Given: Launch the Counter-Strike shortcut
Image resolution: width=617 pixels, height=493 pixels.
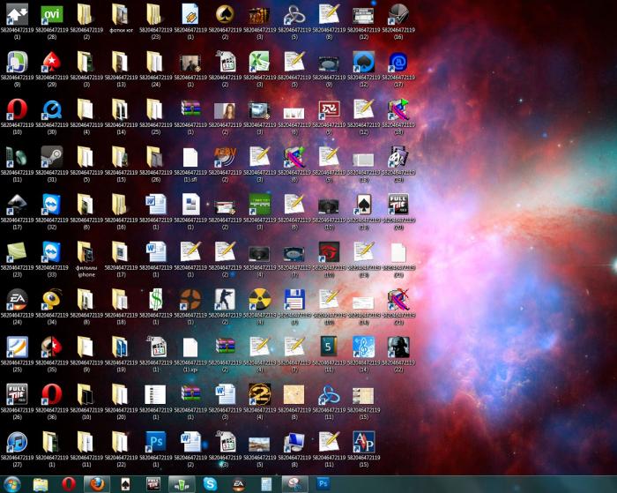Looking at the screenshot, I should coord(225,300).
